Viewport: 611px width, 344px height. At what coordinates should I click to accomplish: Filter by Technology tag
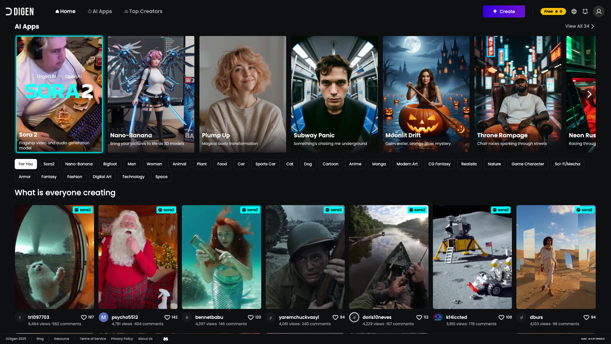(x=133, y=177)
